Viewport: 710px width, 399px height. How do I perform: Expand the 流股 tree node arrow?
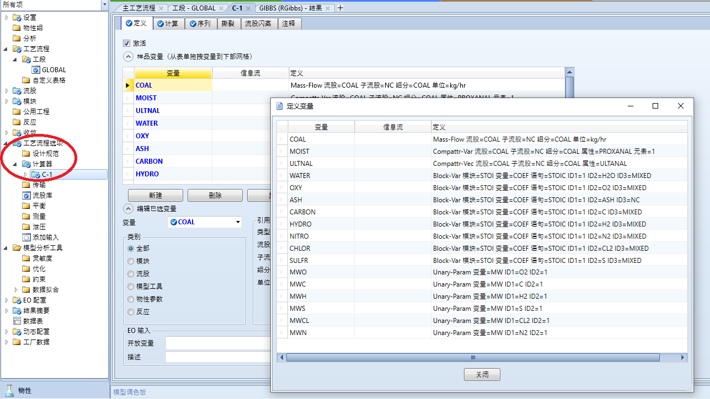pos(6,91)
